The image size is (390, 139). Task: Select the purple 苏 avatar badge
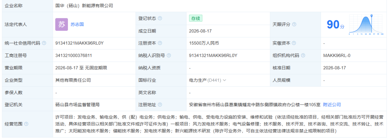pyautogui.click(x=61, y=24)
